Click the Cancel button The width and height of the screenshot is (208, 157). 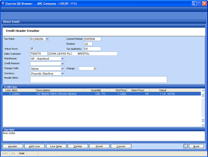(121, 146)
